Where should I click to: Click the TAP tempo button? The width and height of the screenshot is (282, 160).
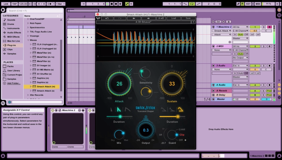(x=14, y=4)
